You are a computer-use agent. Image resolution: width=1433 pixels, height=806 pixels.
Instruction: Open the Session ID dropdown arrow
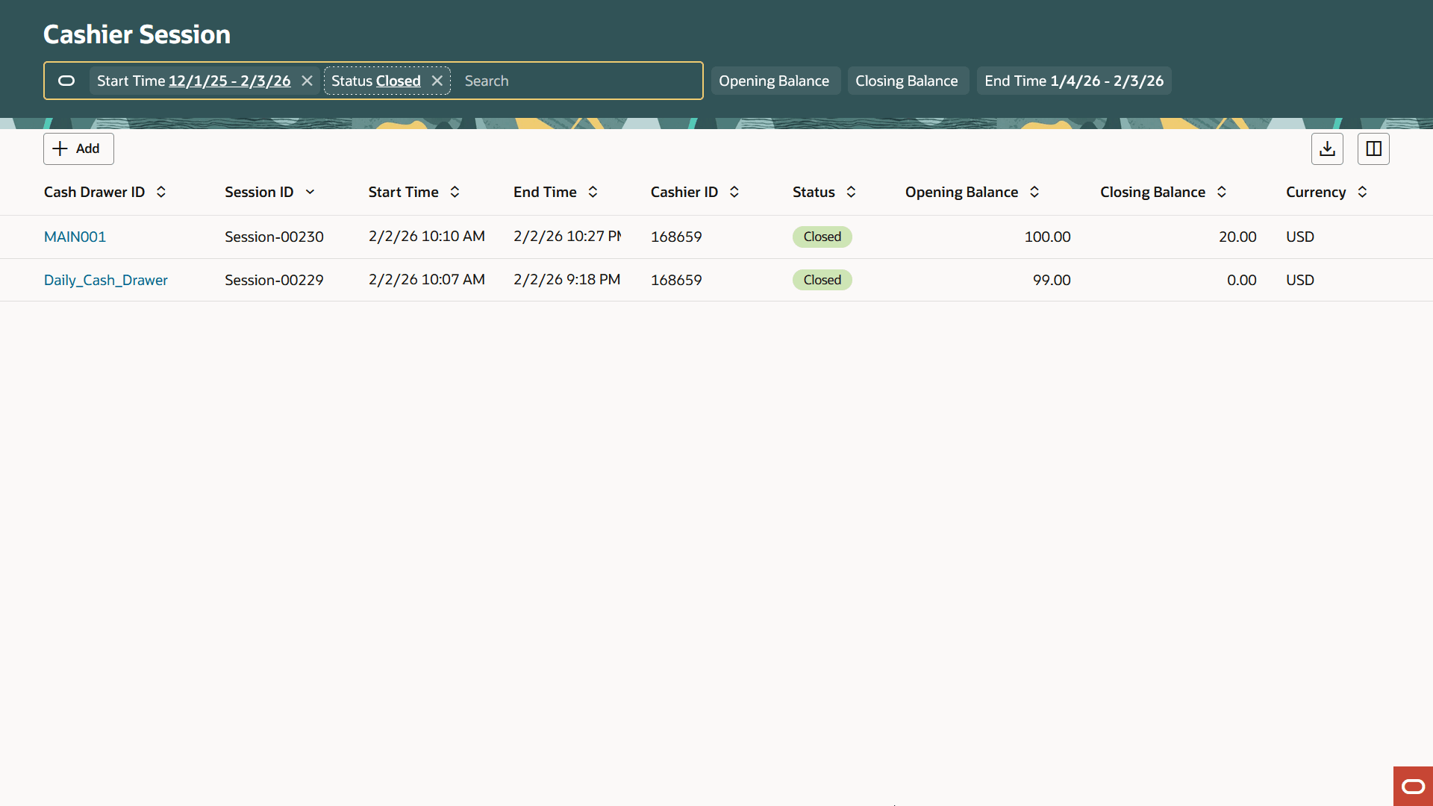pos(310,192)
